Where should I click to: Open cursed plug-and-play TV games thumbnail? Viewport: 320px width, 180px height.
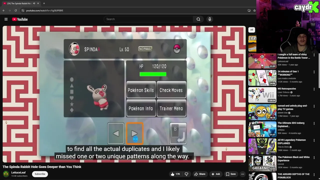[262, 112]
